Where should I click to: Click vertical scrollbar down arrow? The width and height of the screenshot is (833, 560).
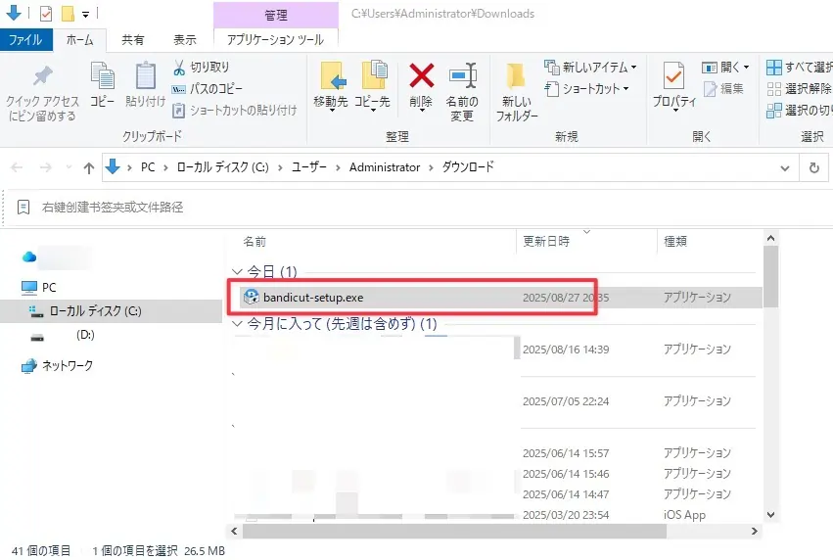771,515
